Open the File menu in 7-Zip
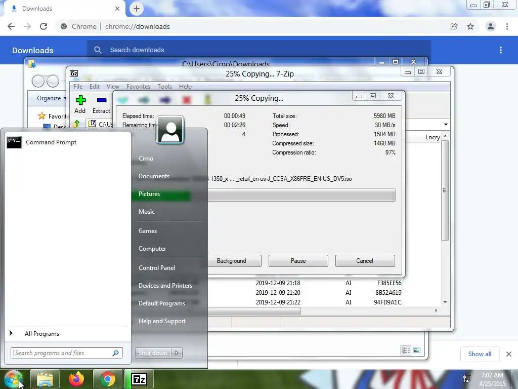This screenshot has width=518, height=389. tap(78, 87)
